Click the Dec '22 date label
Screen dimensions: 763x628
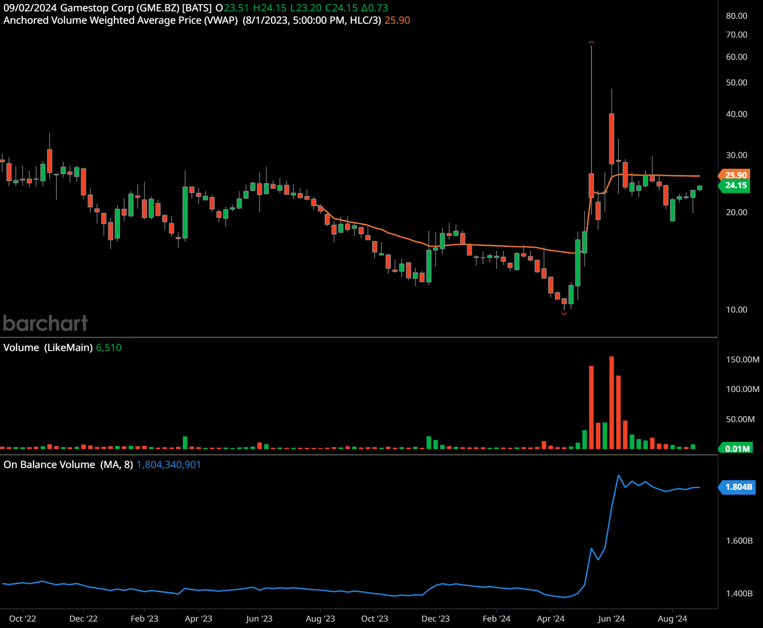coord(84,619)
